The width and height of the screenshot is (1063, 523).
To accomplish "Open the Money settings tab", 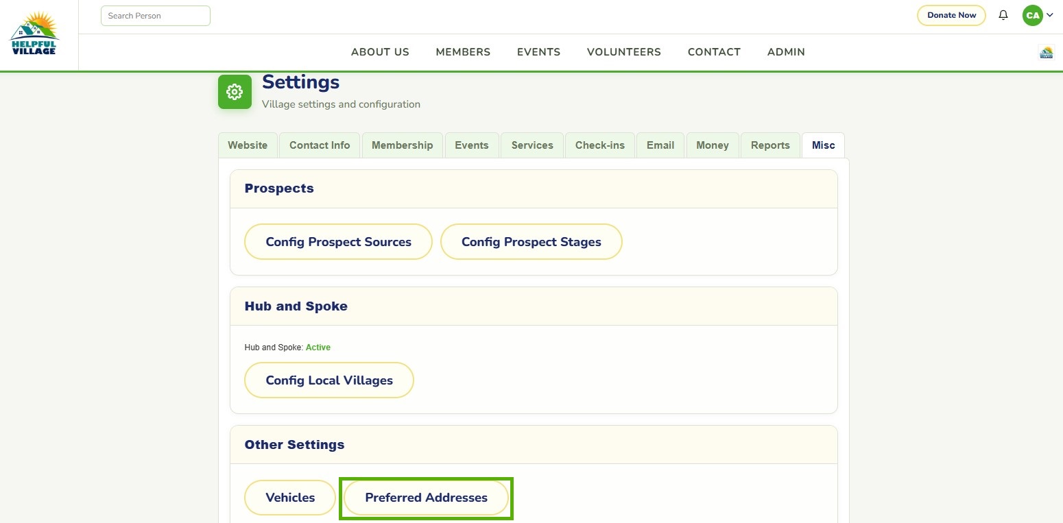I will 713,145.
